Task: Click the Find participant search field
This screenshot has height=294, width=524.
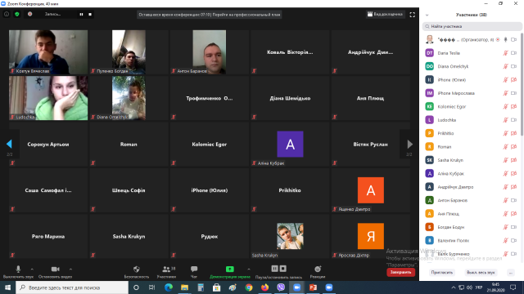Action: click(472, 26)
